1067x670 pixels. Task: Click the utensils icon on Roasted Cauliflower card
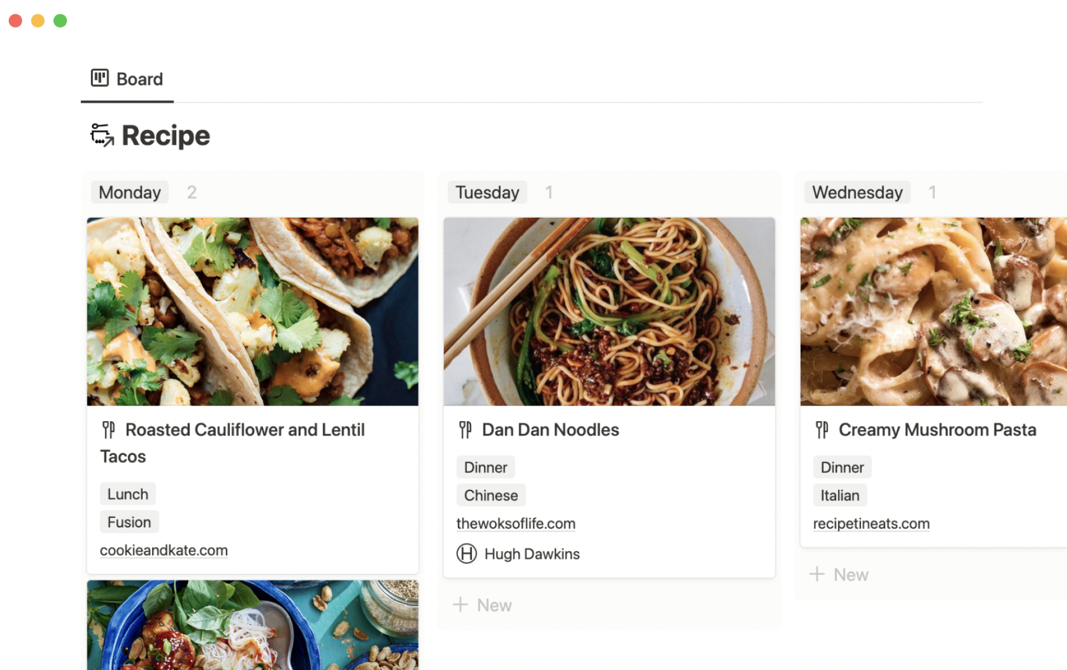point(109,430)
